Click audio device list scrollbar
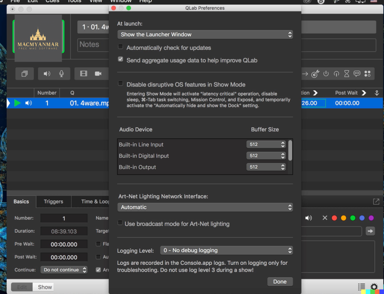Screen dimensions: 384x294 [x=290, y=150]
